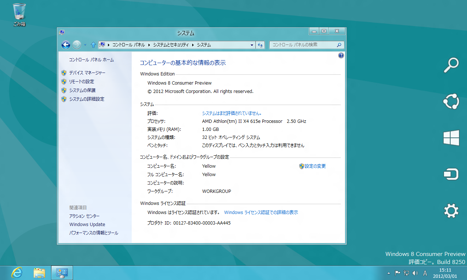467x280 pixels.
Task: Maximize the System window
Action: 324,31
